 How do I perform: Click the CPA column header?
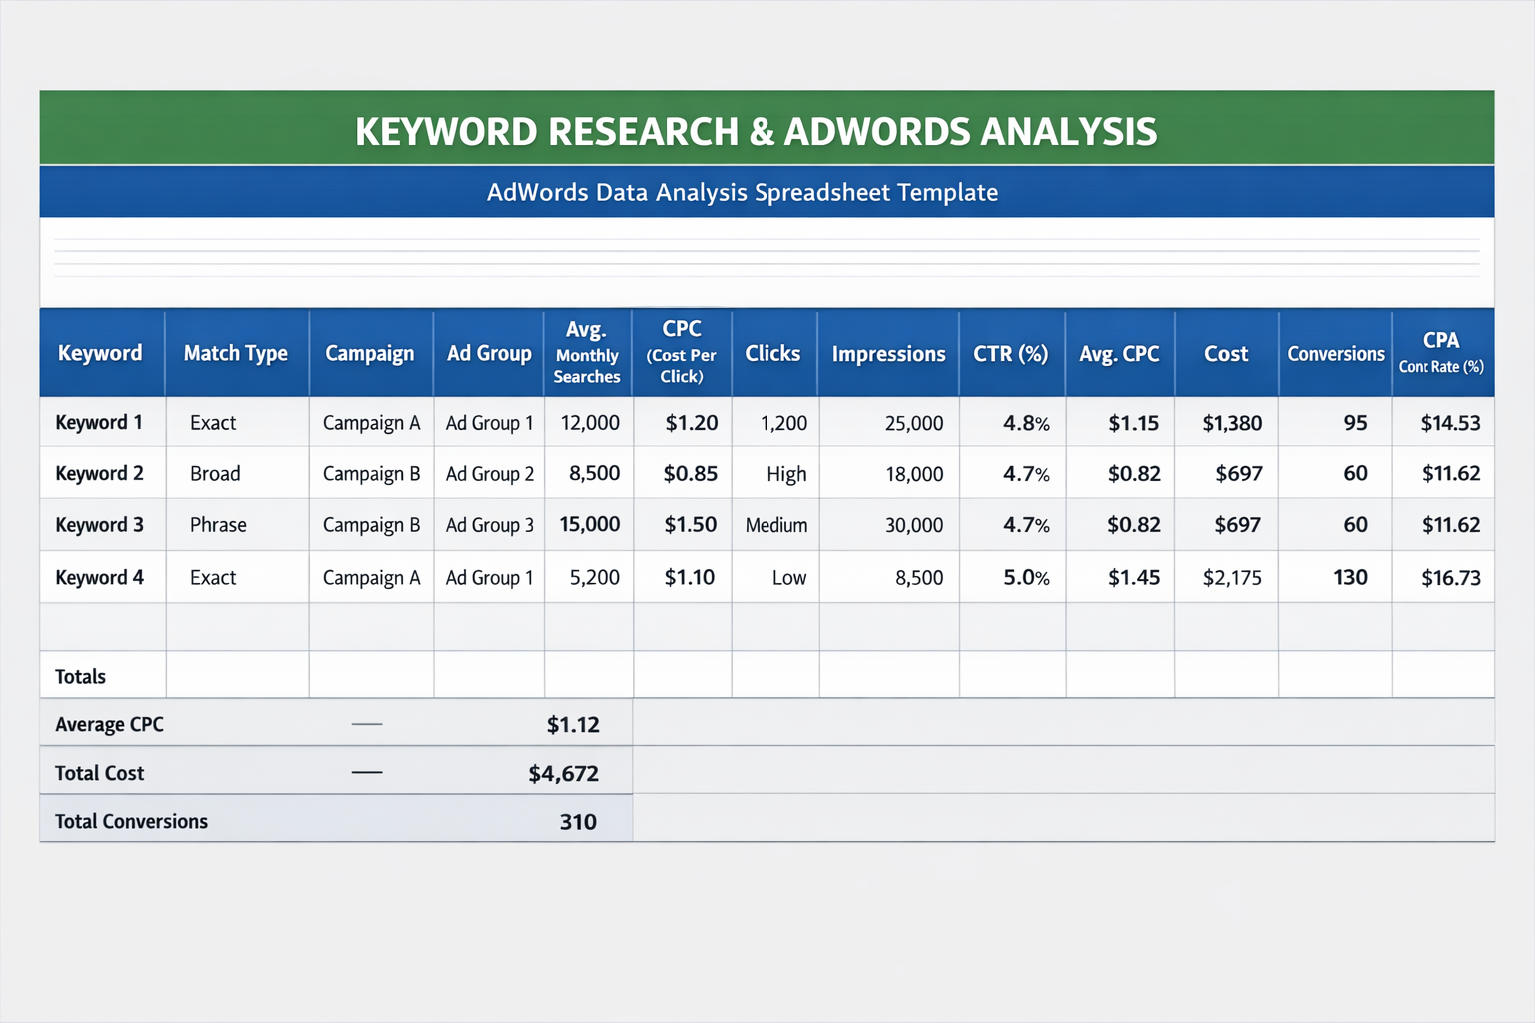tap(1441, 353)
